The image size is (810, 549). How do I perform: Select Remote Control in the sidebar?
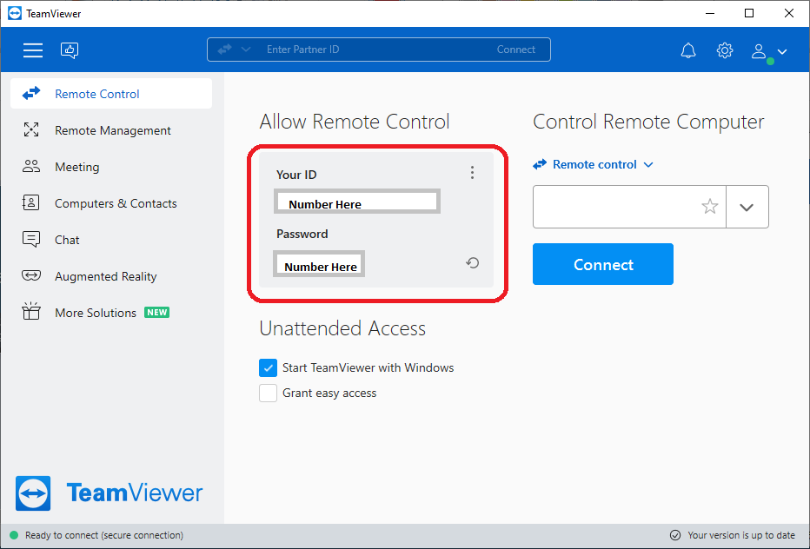(111, 94)
